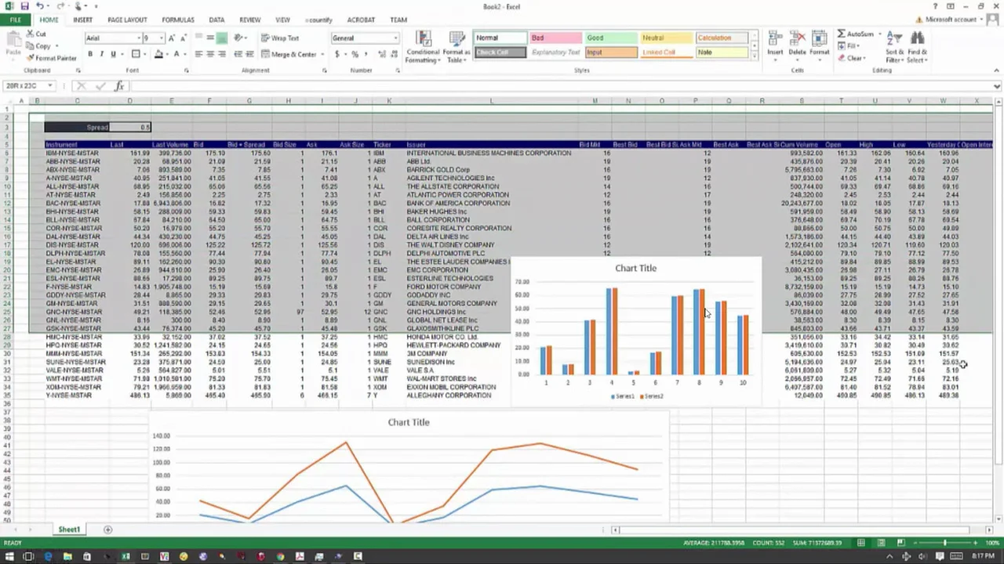Expand Merge & Center options arrow
Screen dimensions: 1004x564
click(x=322, y=54)
